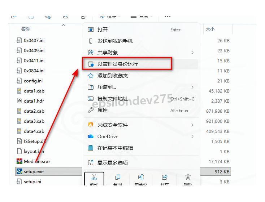265x202 pixels.
Task: Select file config.ini
Action: [x=33, y=81]
